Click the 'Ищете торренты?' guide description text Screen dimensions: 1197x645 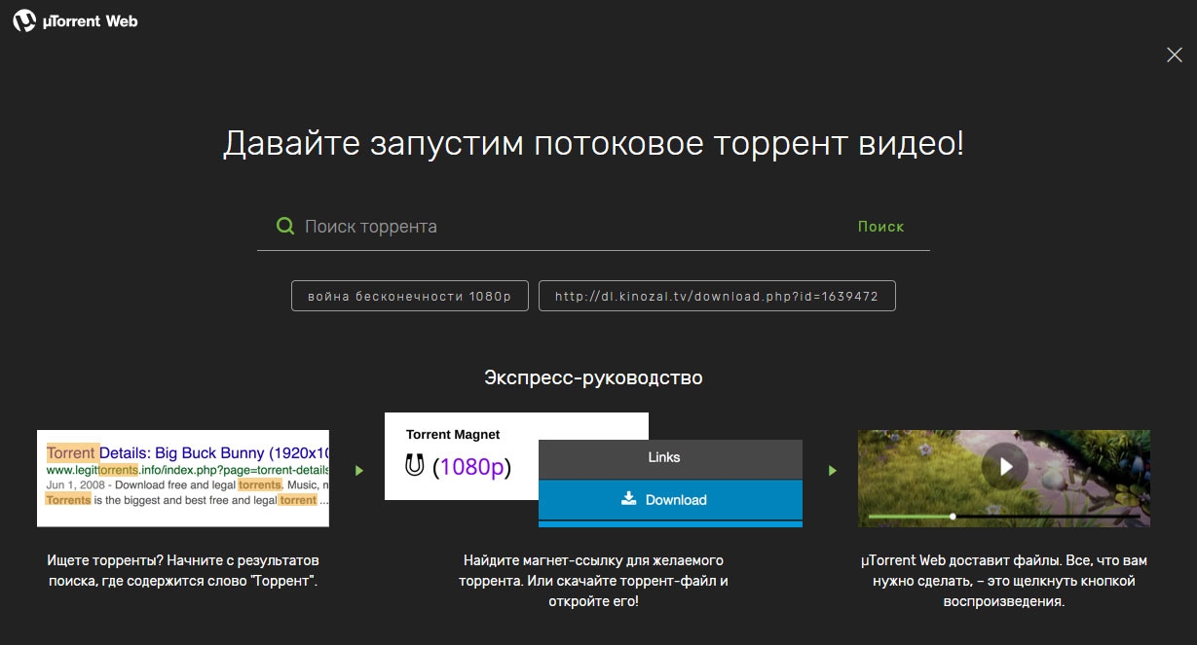click(183, 571)
